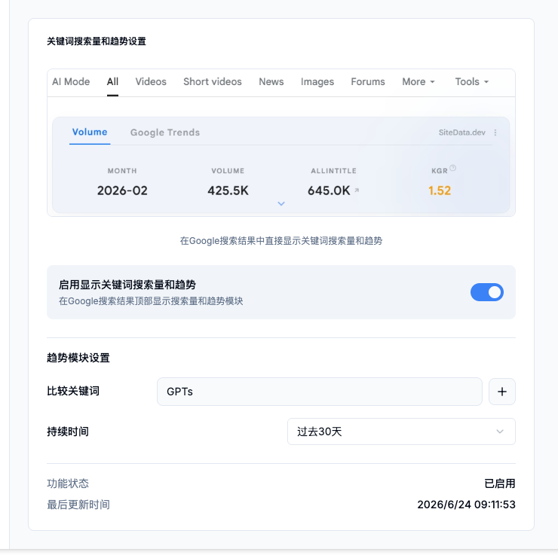Click the 在Google搜索结果顶部显示搜索量和趋势模块 description
The height and width of the screenshot is (555, 558).
pyautogui.click(x=151, y=301)
